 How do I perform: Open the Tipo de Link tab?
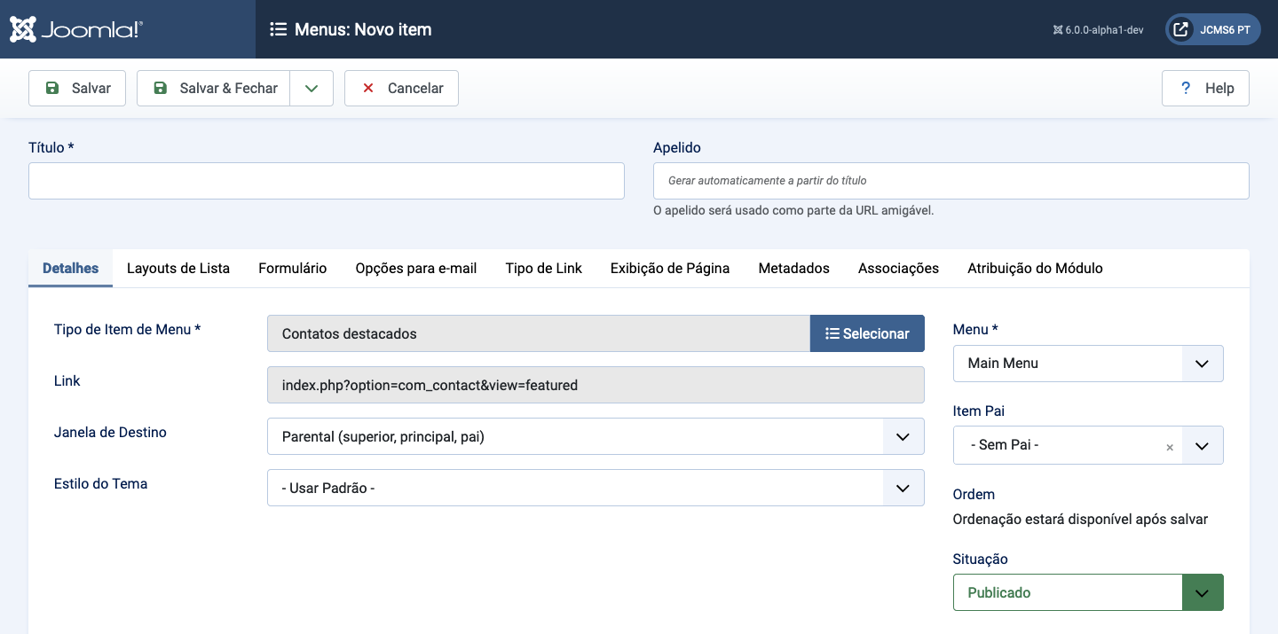point(544,268)
